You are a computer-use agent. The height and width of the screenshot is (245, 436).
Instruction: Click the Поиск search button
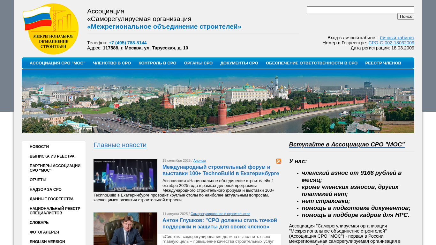(406, 17)
